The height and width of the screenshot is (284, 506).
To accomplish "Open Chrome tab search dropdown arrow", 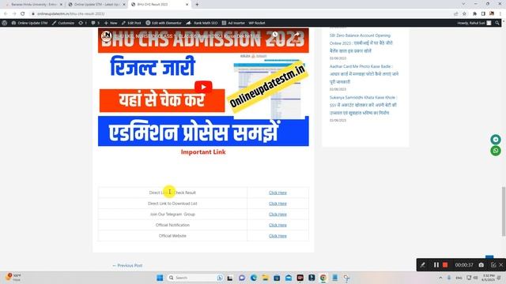I will pos(463,4).
